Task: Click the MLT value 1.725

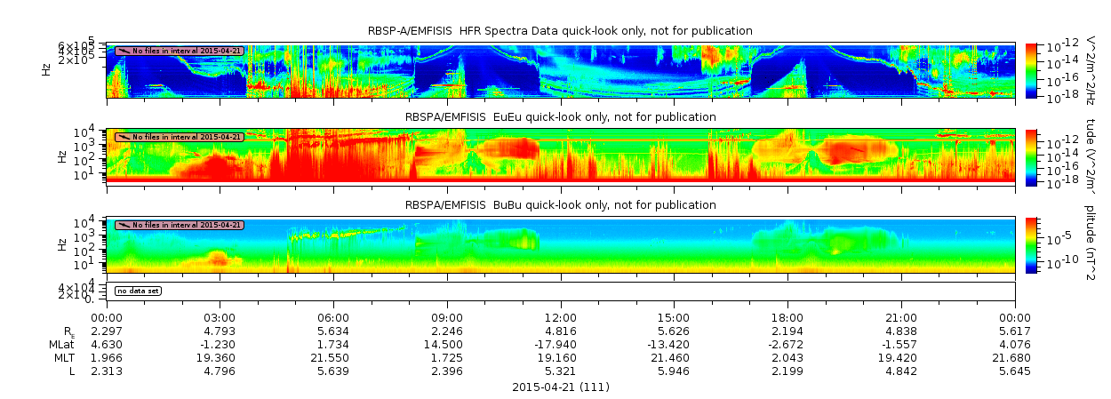Action: [x=447, y=358]
